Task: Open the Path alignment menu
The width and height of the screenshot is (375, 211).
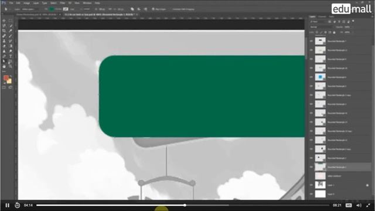Action: 139,9
